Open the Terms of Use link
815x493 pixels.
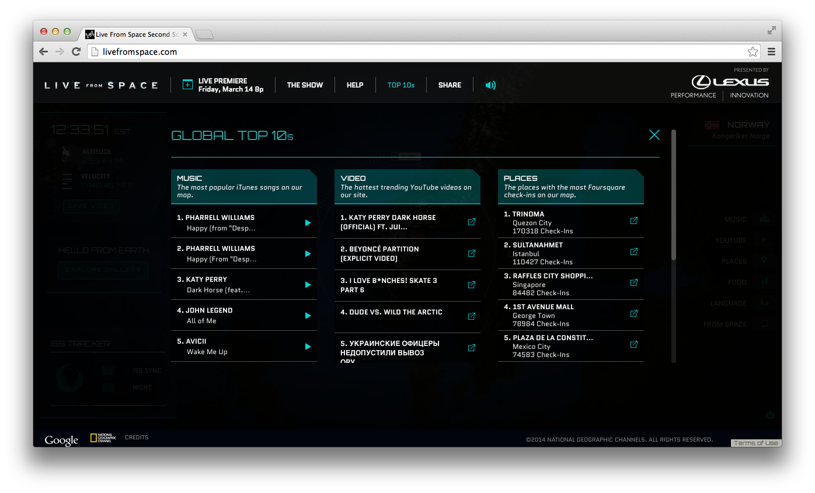click(755, 443)
